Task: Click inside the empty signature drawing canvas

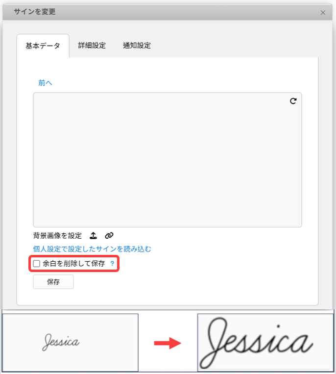Action: coord(168,160)
